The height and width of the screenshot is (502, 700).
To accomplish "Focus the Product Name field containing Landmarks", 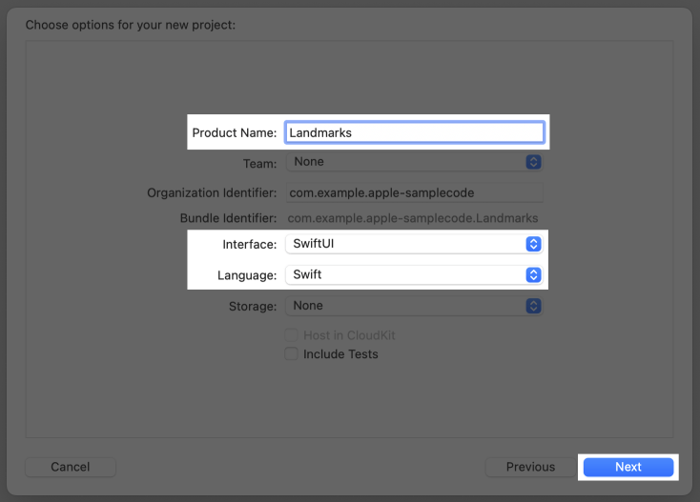I will [415, 132].
